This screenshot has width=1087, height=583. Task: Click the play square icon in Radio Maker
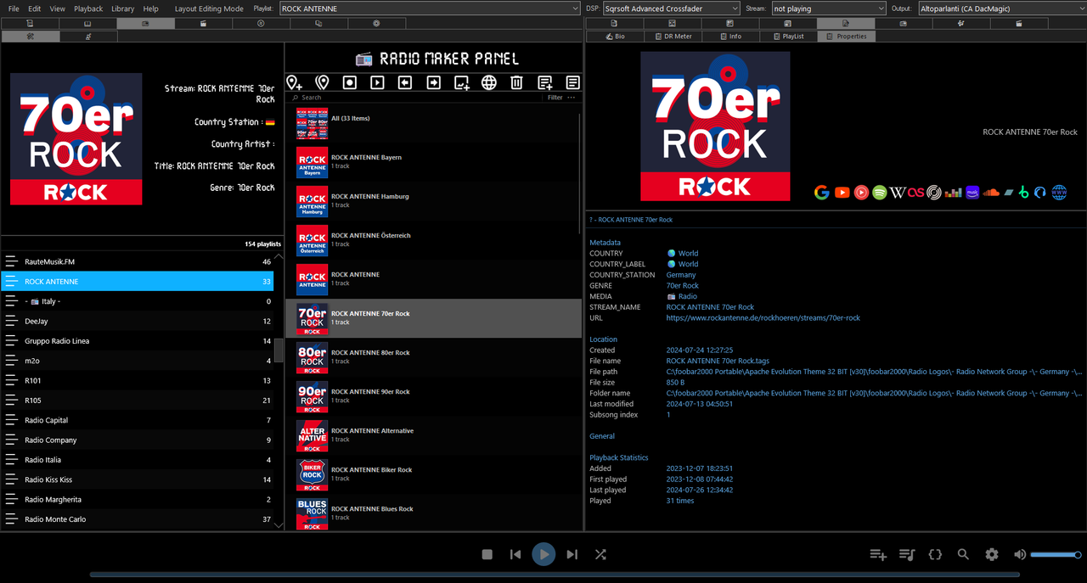tap(377, 82)
